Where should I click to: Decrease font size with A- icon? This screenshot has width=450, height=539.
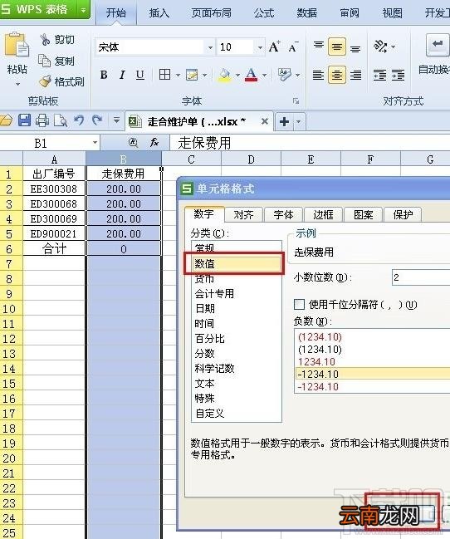[x=293, y=47]
